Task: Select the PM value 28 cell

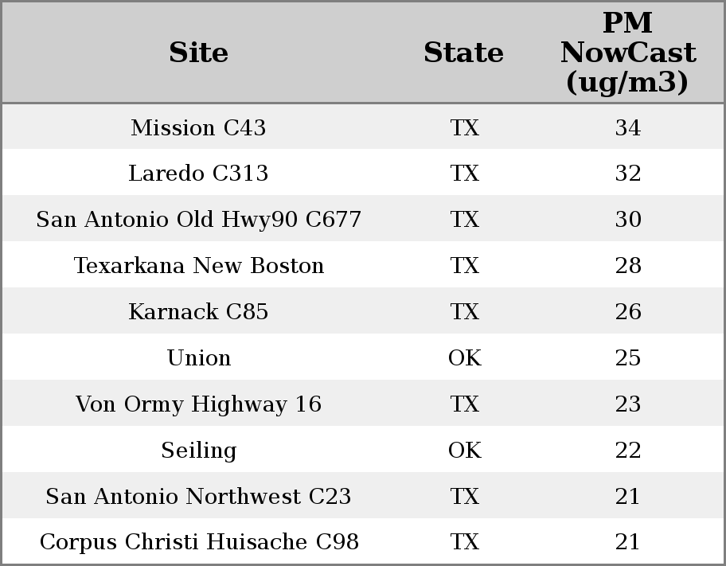Action: pyautogui.click(x=627, y=266)
